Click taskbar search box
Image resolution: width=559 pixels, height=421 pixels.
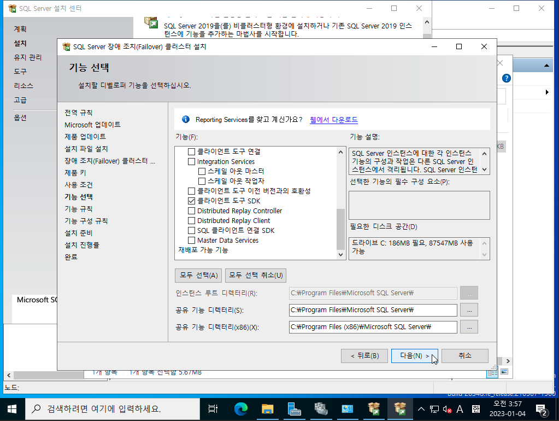pyautogui.click(x=113, y=409)
